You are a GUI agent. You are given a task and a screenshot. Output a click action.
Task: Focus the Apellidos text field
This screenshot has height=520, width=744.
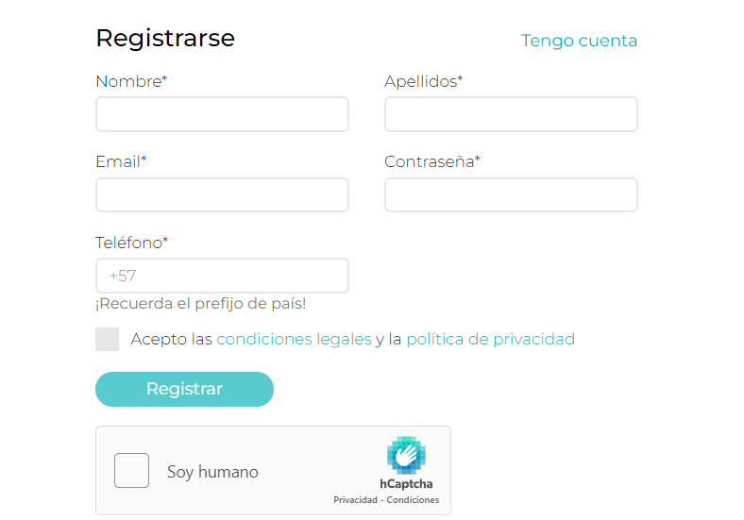click(511, 114)
